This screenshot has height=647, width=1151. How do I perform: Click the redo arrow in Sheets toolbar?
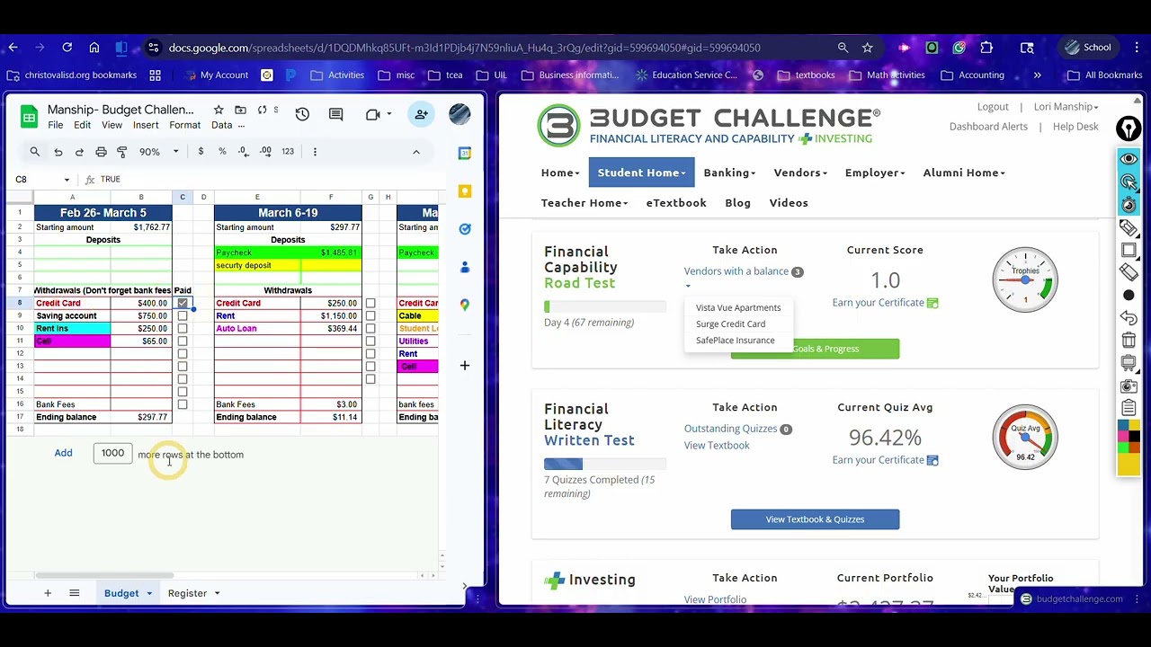point(79,152)
